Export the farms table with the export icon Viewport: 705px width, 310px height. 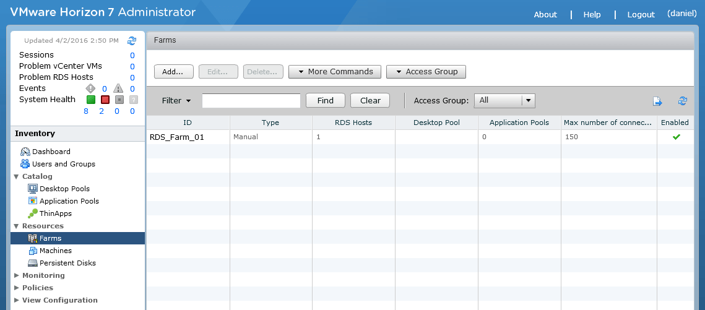click(x=658, y=101)
